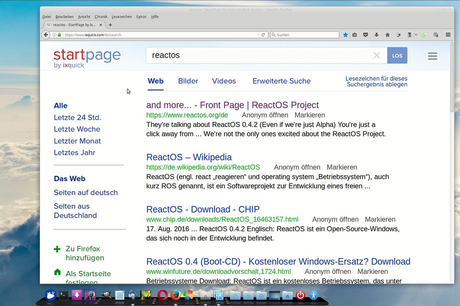The image size is (460, 306).
Task: Click the site information (i) icon
Action: point(54,34)
